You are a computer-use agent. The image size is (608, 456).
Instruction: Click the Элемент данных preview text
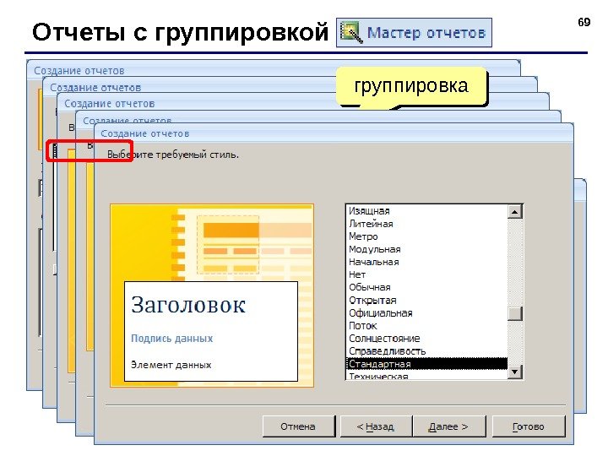(171, 365)
